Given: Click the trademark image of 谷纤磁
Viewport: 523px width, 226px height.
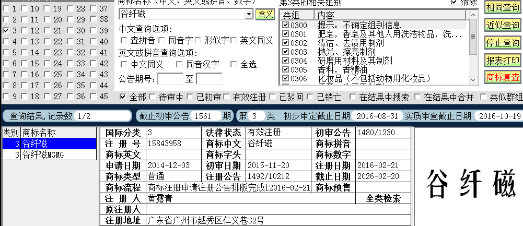Looking at the screenshot, I should [x=471, y=183].
